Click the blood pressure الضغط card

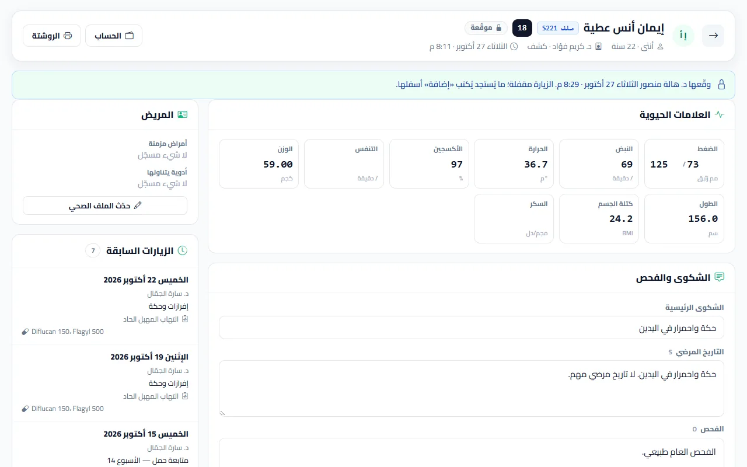pos(684,164)
